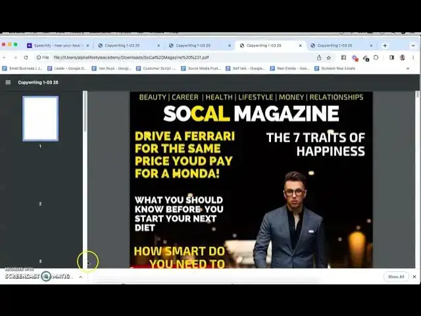Open Self talk bookmark

point(245,68)
